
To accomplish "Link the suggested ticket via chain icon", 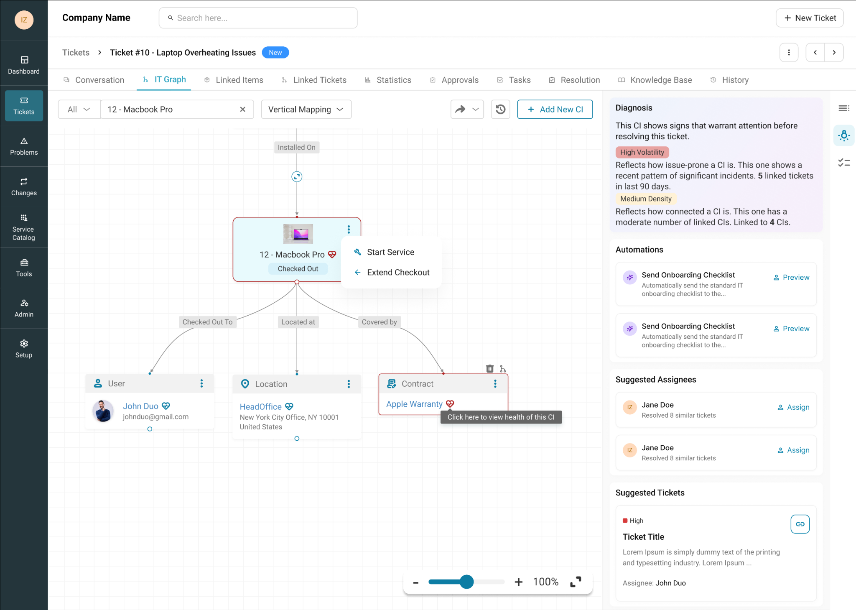I will click(x=800, y=524).
